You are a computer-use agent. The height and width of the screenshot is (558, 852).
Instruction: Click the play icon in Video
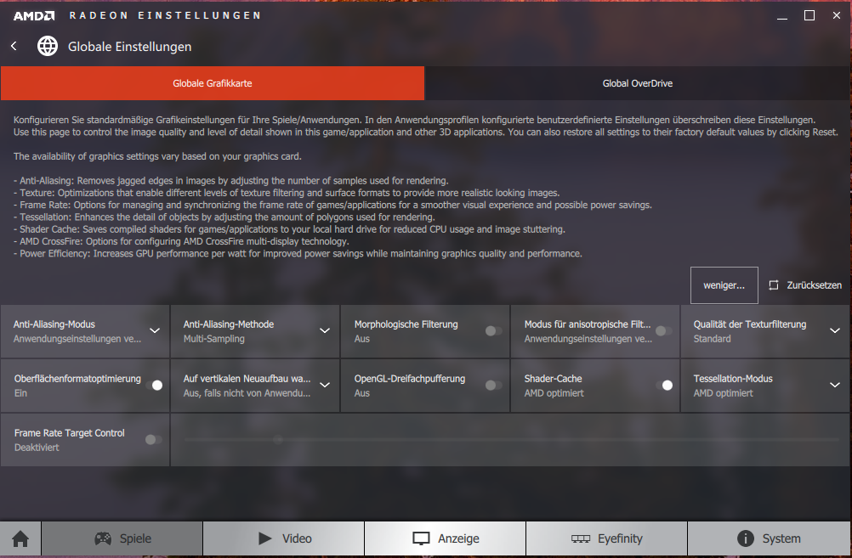point(265,538)
